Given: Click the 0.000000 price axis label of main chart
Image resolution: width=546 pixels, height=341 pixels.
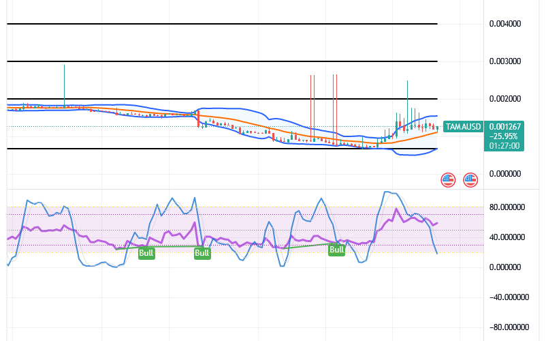Looking at the screenshot, I should [505, 174].
